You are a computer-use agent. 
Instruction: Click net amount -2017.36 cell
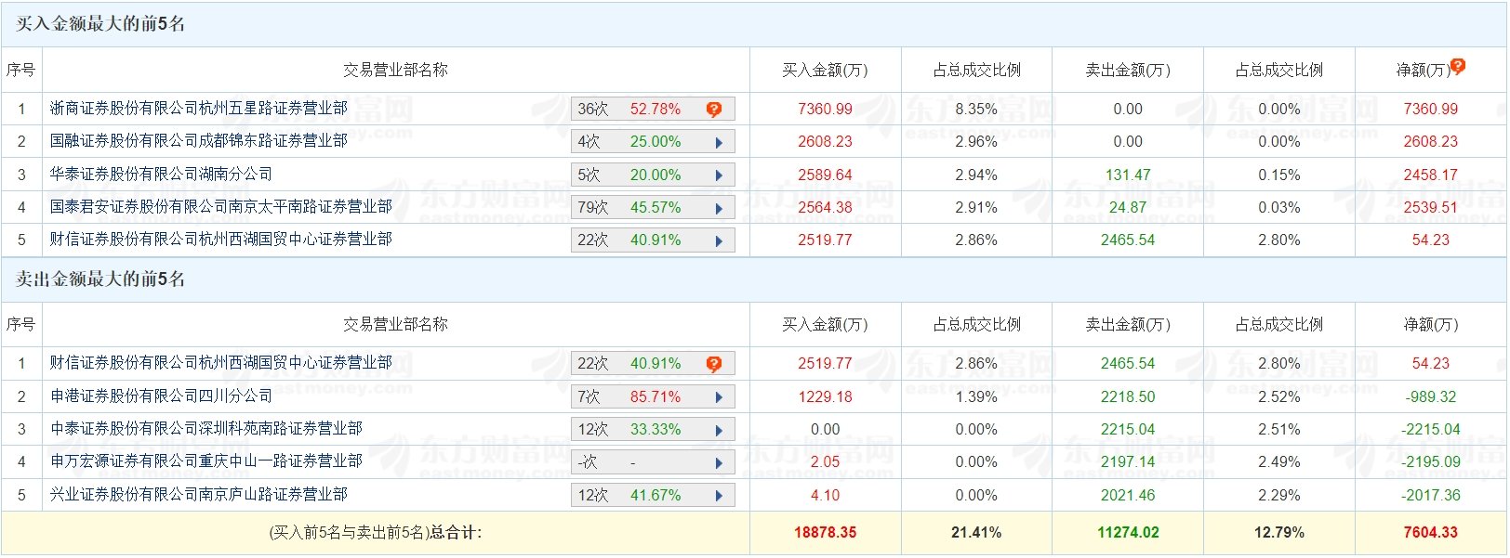pos(1431,496)
